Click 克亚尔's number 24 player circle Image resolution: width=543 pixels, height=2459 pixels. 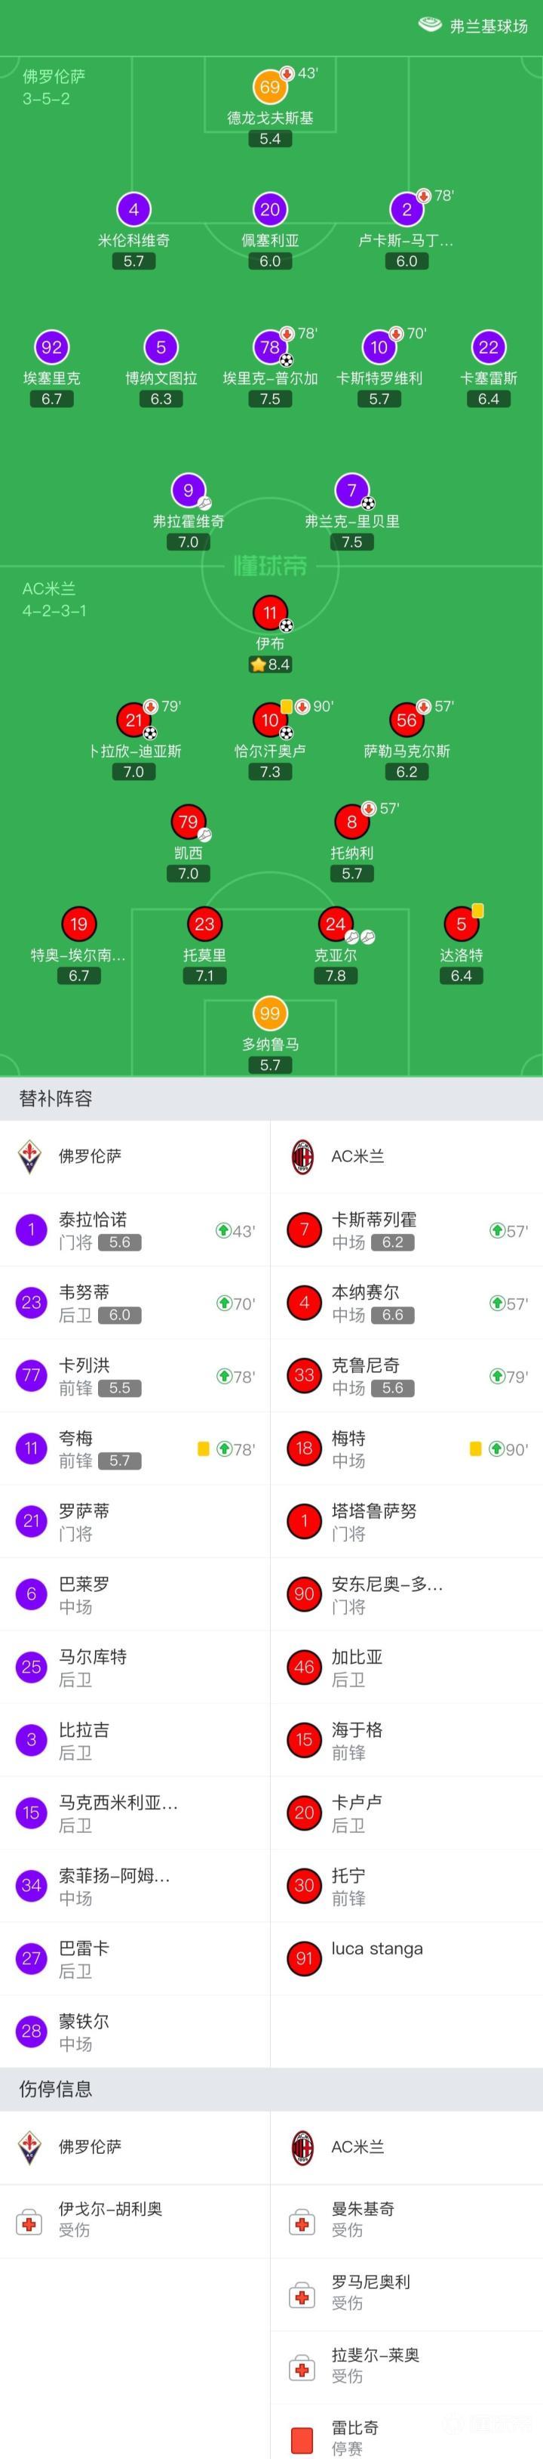[336, 924]
